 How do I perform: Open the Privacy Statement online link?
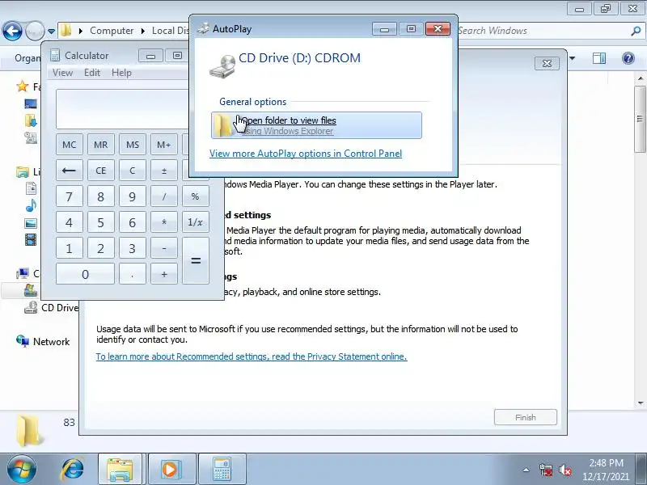tap(252, 356)
